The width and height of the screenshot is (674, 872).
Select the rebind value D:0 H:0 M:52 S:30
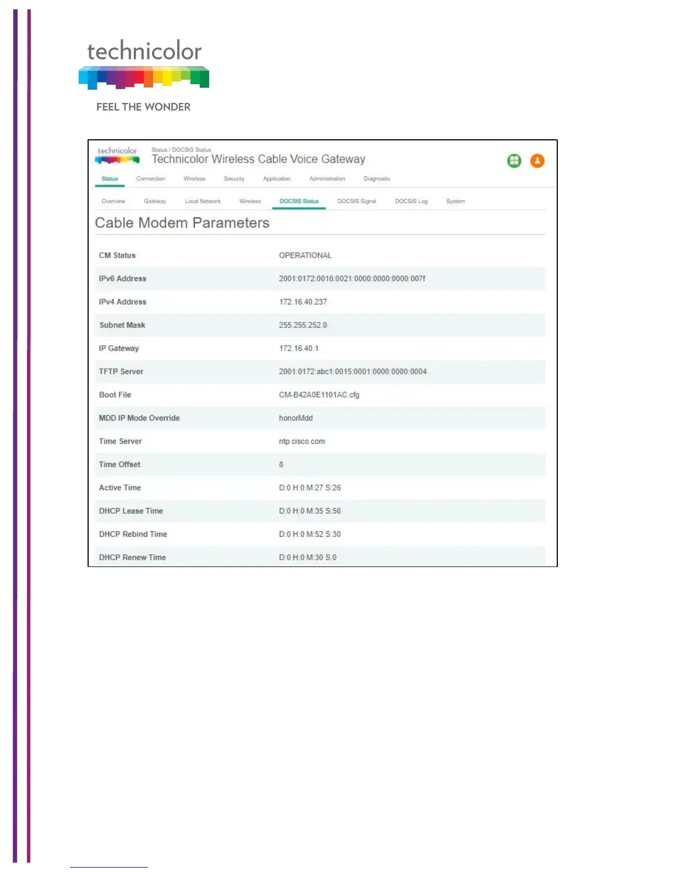[x=309, y=534]
